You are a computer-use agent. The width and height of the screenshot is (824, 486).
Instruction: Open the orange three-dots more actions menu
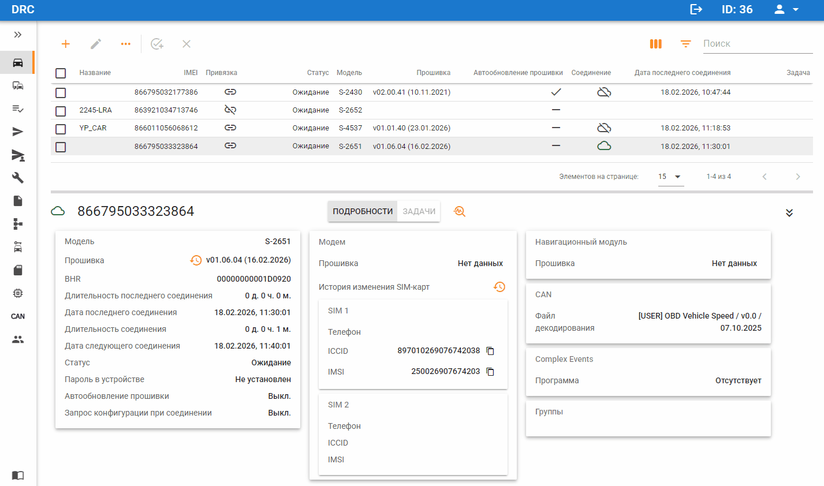click(126, 44)
